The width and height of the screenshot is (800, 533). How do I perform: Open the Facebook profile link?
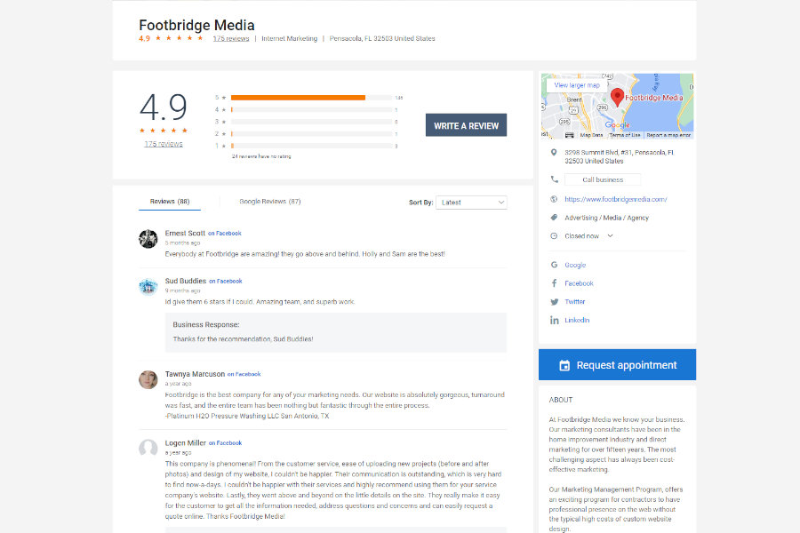(x=579, y=283)
